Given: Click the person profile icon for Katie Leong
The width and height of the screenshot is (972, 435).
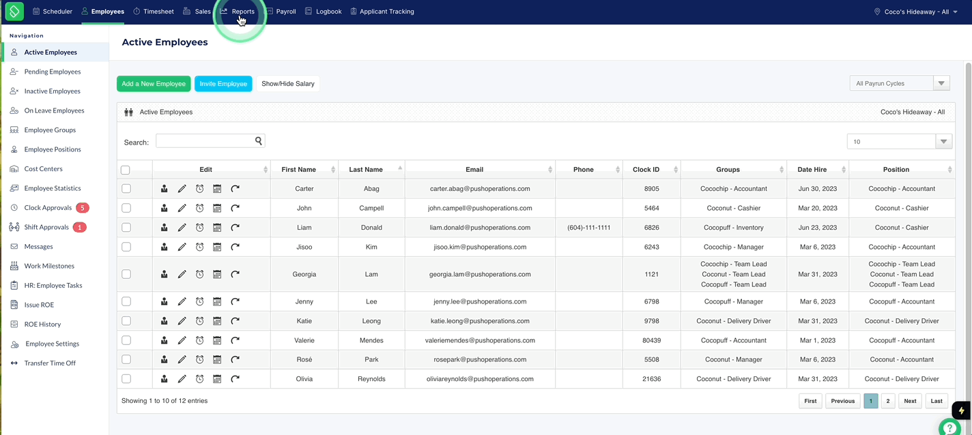Looking at the screenshot, I should click(165, 321).
